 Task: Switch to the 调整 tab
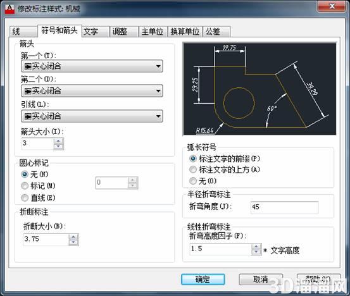click(124, 32)
